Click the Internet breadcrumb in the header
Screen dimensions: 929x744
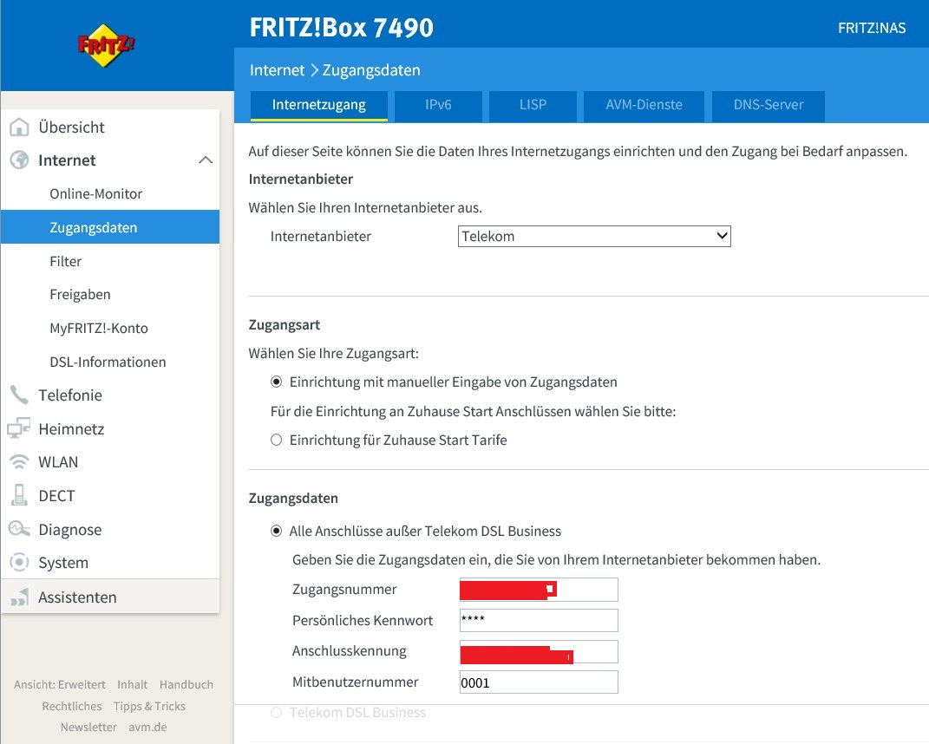point(277,70)
